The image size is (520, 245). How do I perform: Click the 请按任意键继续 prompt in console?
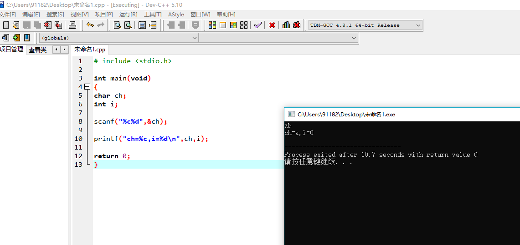[318, 162]
